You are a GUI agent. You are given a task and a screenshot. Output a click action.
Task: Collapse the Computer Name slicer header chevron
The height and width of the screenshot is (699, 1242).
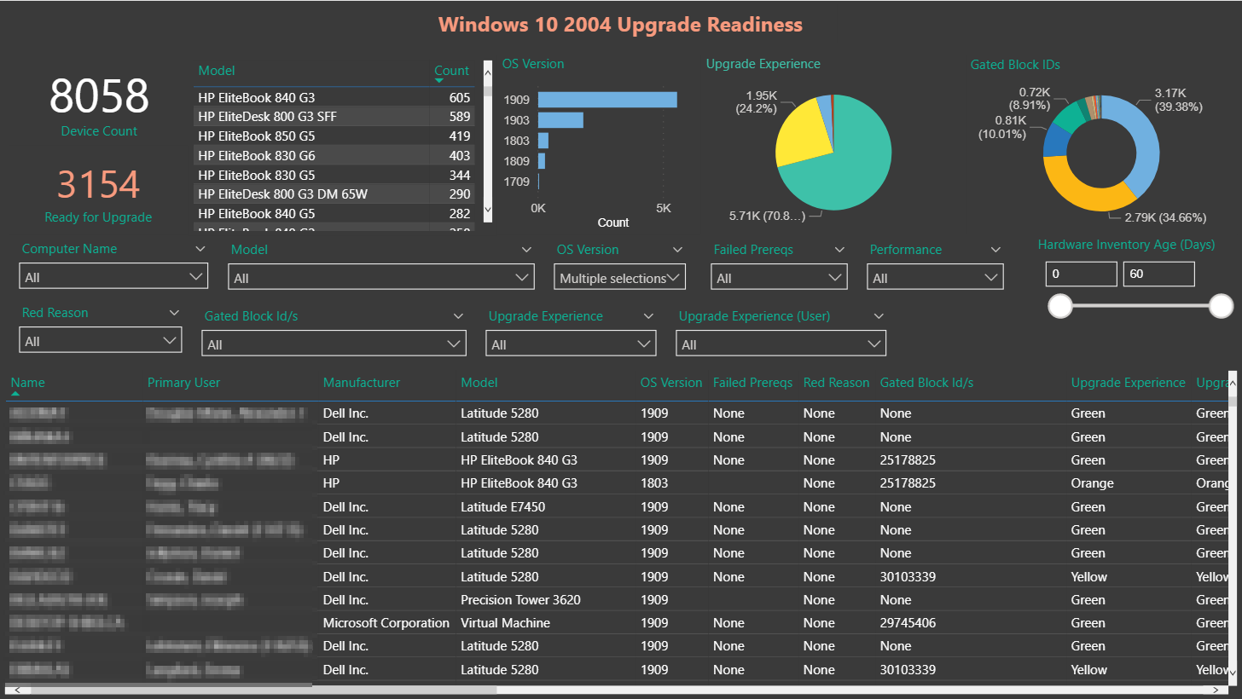coord(200,249)
